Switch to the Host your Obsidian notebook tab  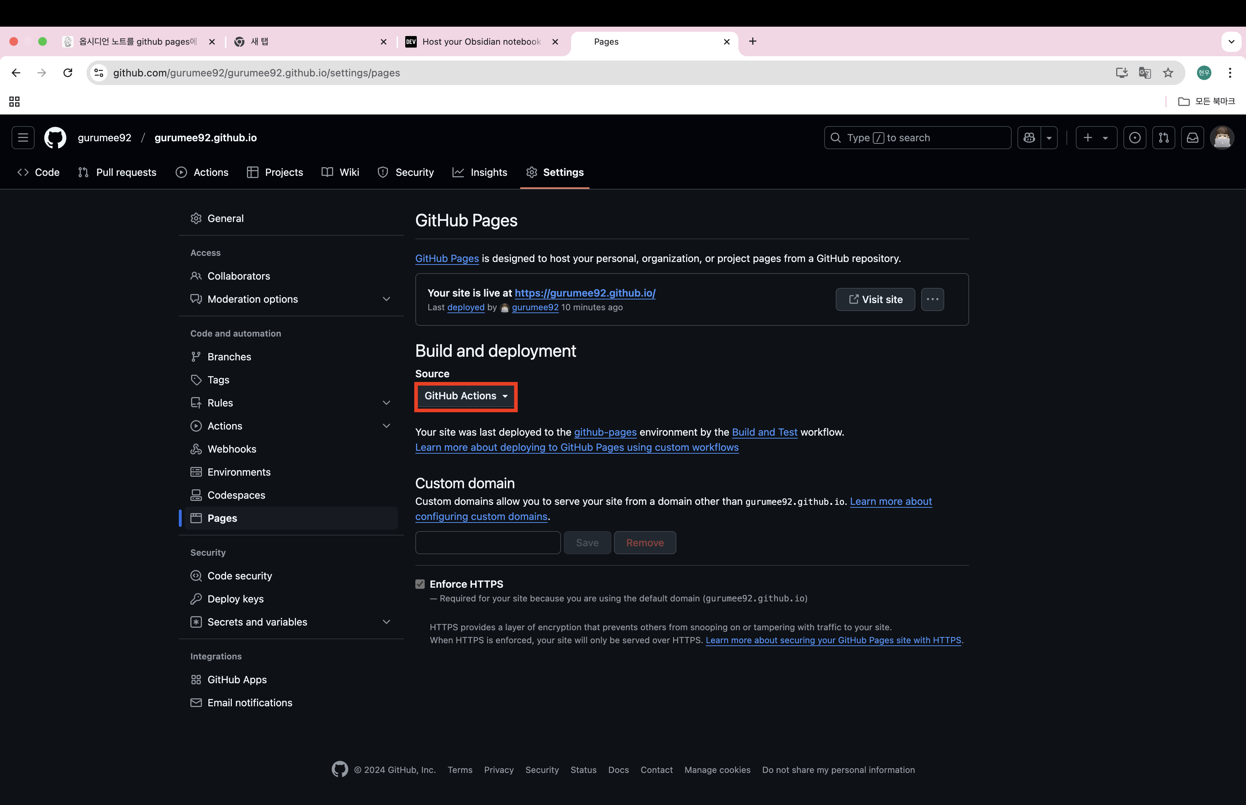click(x=481, y=41)
